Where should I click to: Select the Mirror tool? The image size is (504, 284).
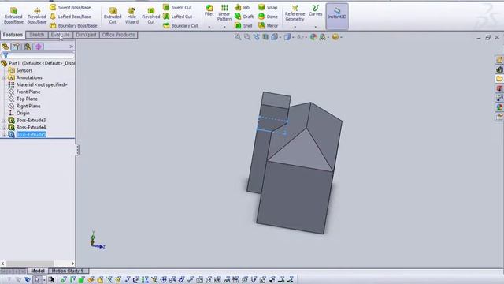(x=268, y=25)
